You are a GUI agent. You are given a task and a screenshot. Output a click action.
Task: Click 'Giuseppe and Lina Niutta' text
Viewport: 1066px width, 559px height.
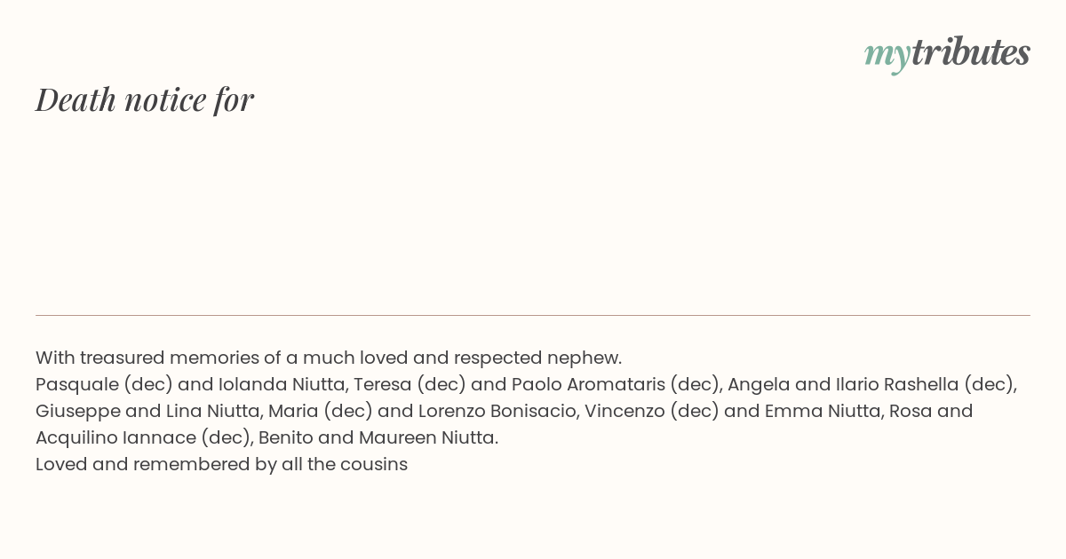[149, 412]
